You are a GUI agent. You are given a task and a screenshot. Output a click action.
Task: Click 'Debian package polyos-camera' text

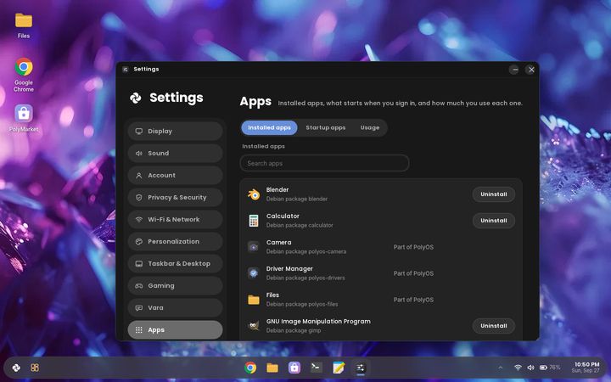pos(306,252)
